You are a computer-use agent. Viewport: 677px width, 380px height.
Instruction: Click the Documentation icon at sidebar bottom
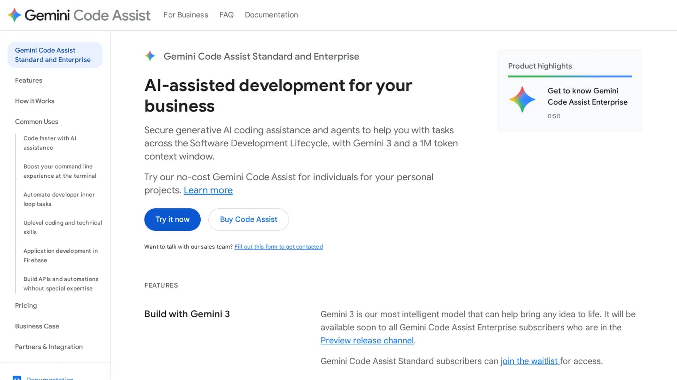coord(17,378)
